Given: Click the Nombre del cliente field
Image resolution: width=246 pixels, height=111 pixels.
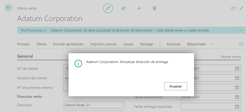Looking at the screenshot, I should click(x=66, y=78).
